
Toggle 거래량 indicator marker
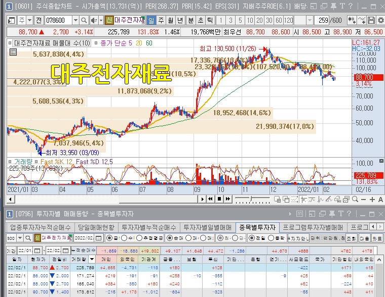click(10, 162)
